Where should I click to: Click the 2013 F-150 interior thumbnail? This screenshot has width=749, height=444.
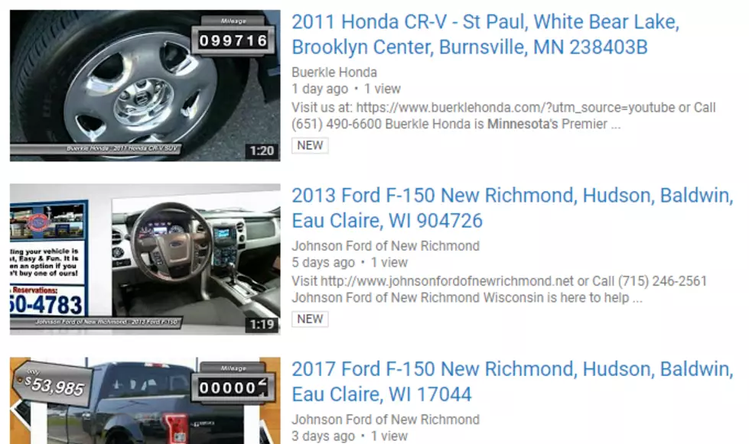click(x=145, y=259)
